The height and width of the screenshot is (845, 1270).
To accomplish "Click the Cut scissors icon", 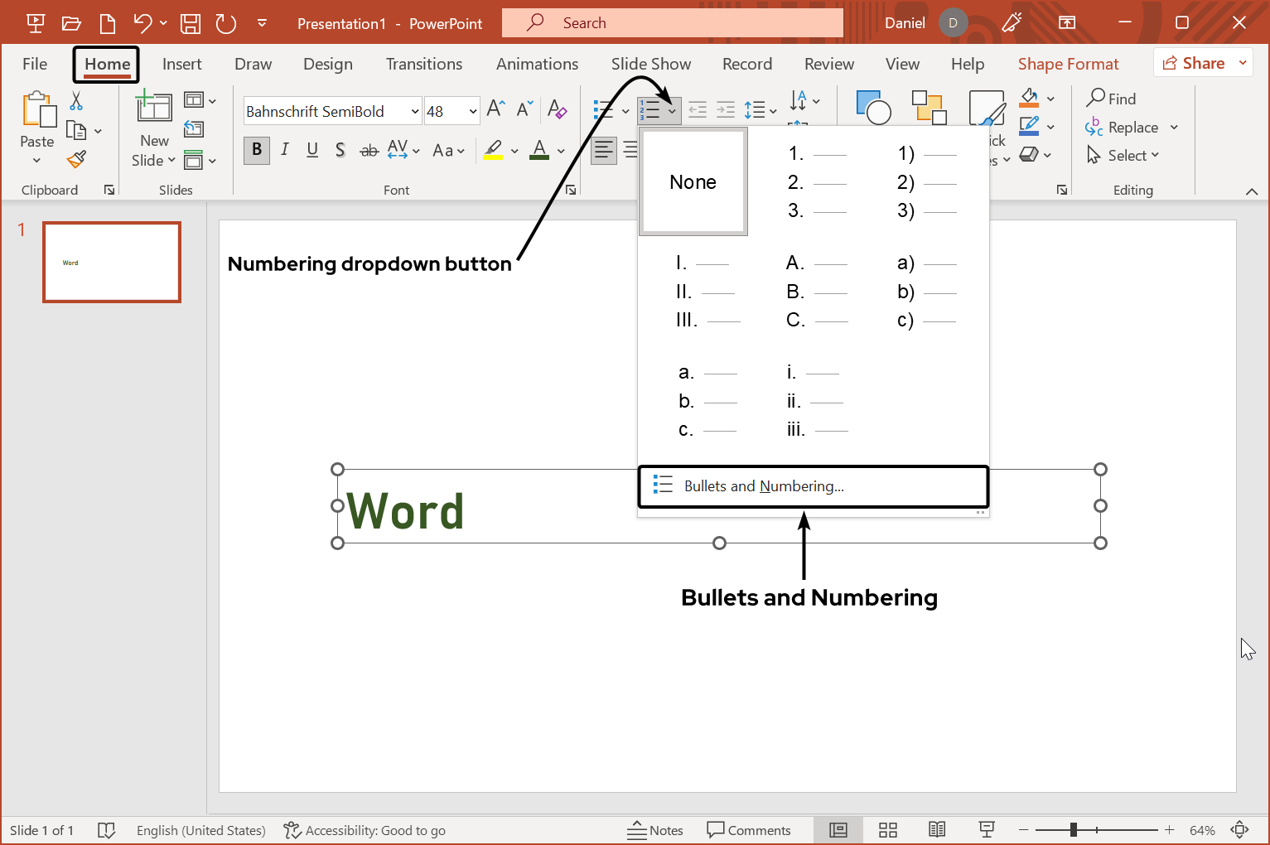I will pyautogui.click(x=76, y=101).
